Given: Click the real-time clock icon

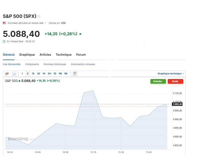Looking at the screenshot, I should 4,41.
